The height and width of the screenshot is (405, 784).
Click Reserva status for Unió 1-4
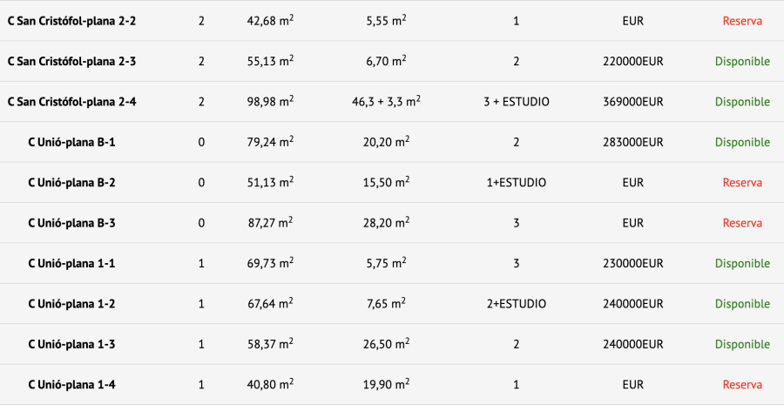[x=742, y=384]
